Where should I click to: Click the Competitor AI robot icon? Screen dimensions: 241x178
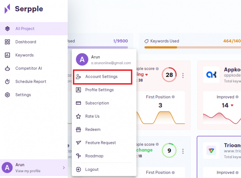pyautogui.click(x=8, y=68)
